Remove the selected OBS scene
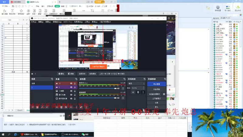 (37, 107)
